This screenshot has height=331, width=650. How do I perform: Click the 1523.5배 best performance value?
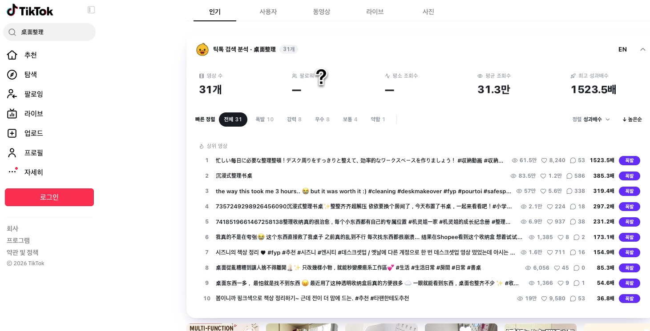[x=593, y=90]
